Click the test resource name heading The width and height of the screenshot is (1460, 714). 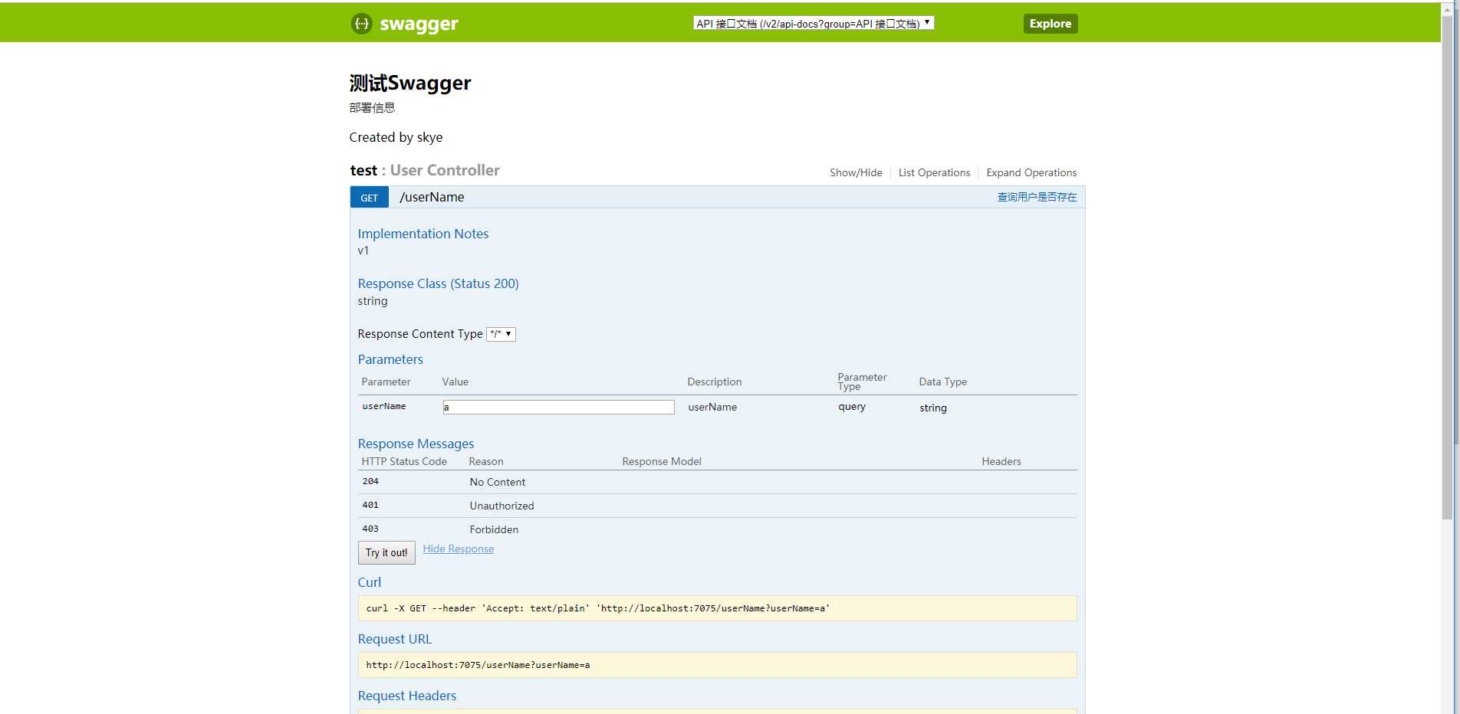click(x=363, y=170)
